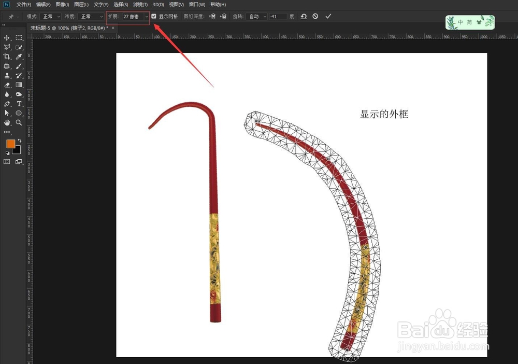This screenshot has height=364, width=518.
Task: Select the Eraser tool
Action: coord(7,85)
